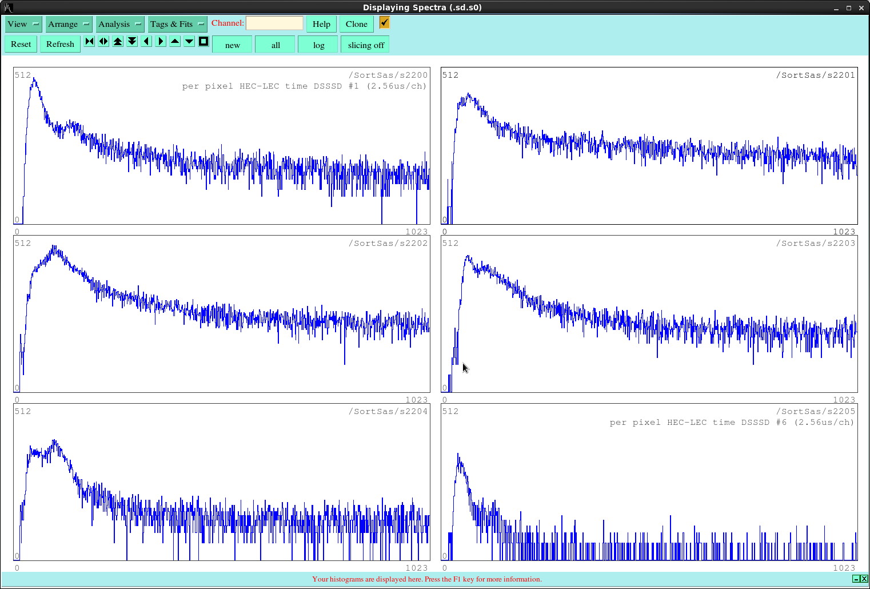Select the s2205 spectrum plot
Screen dimensions: 870x589
[x=649, y=482]
